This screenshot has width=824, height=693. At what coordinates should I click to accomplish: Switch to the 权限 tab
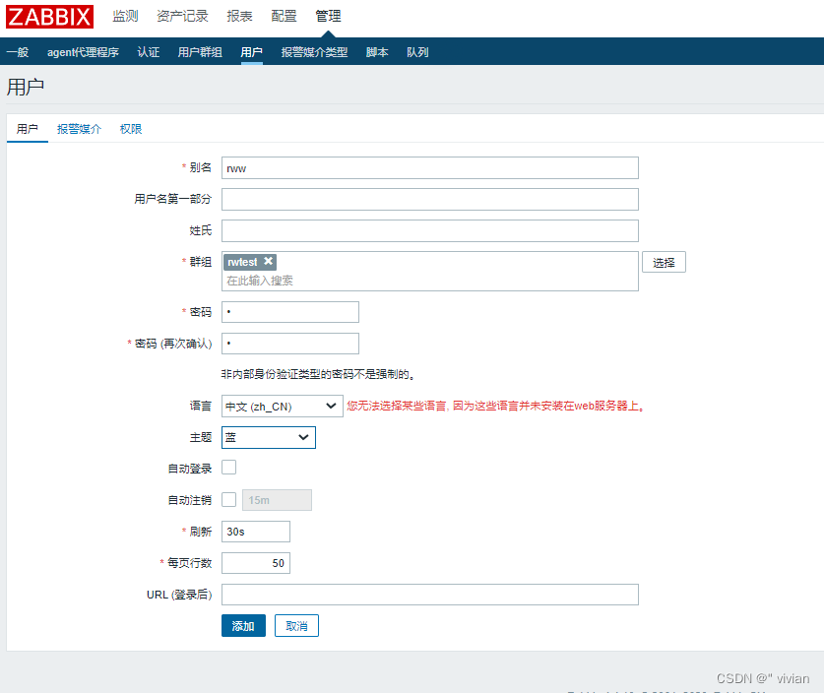click(x=131, y=129)
